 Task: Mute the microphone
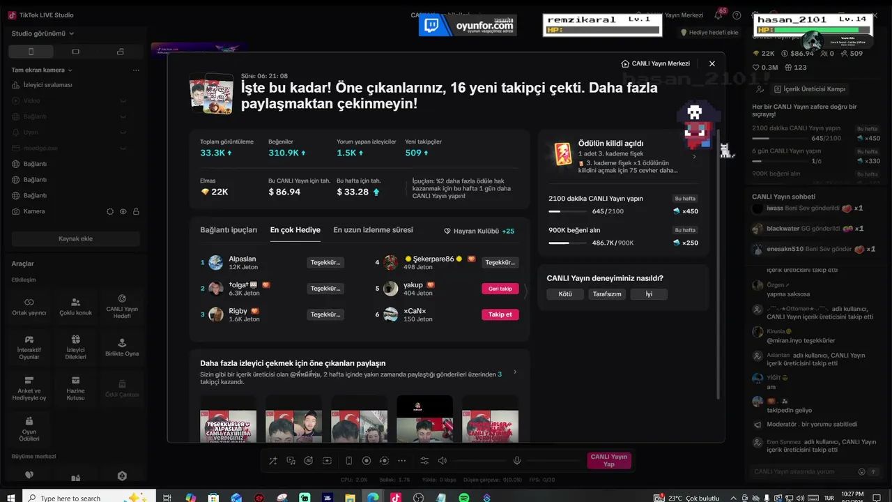tap(517, 461)
